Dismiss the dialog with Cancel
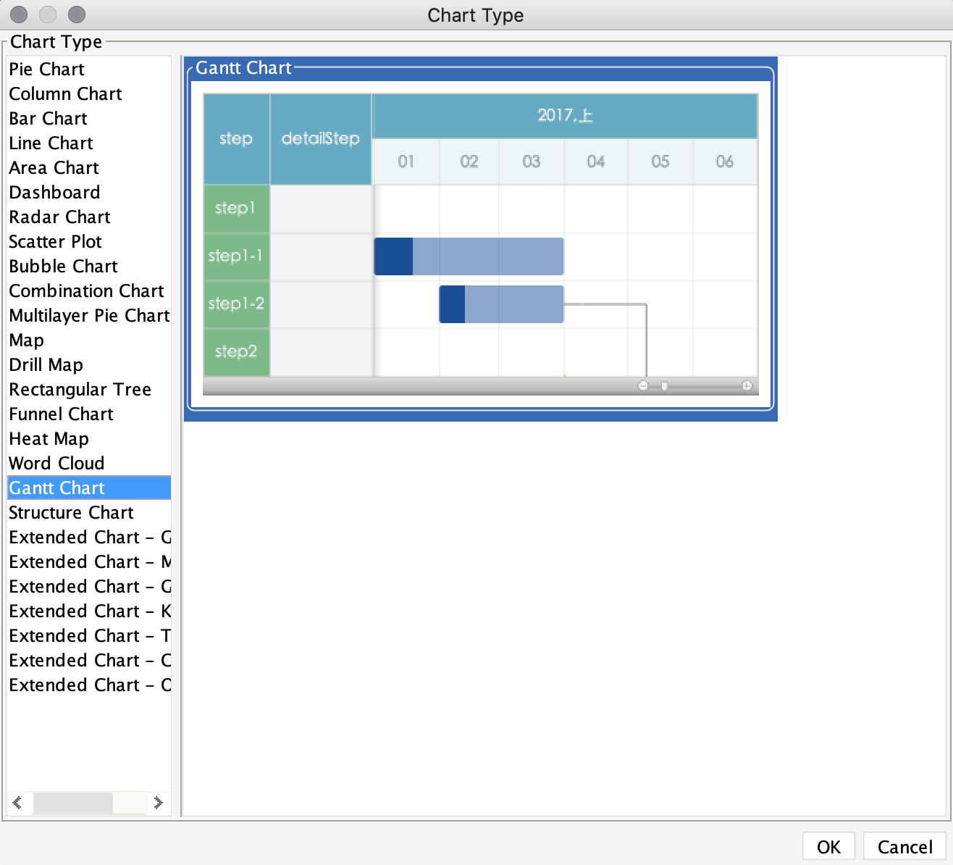The height and width of the screenshot is (865, 953). tap(904, 846)
